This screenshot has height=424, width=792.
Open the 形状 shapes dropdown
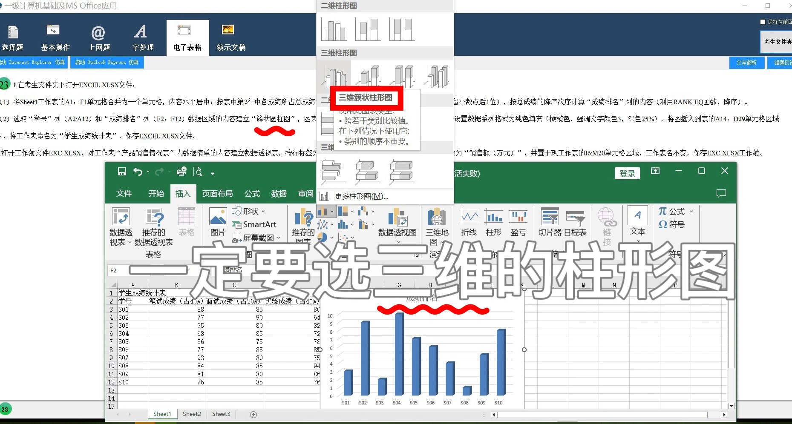point(250,211)
